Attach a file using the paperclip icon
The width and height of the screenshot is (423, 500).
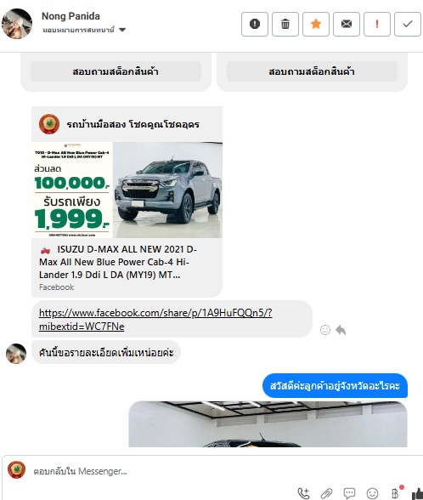[x=326, y=493]
